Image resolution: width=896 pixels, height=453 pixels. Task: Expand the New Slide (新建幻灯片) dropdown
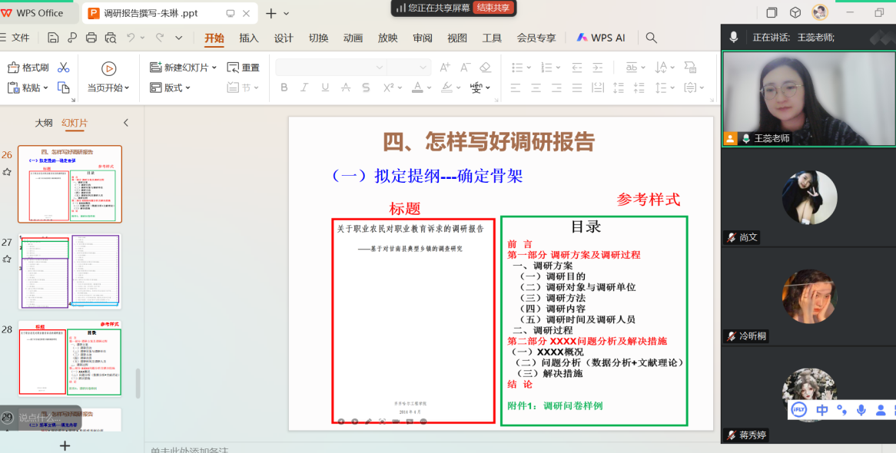[x=214, y=68]
